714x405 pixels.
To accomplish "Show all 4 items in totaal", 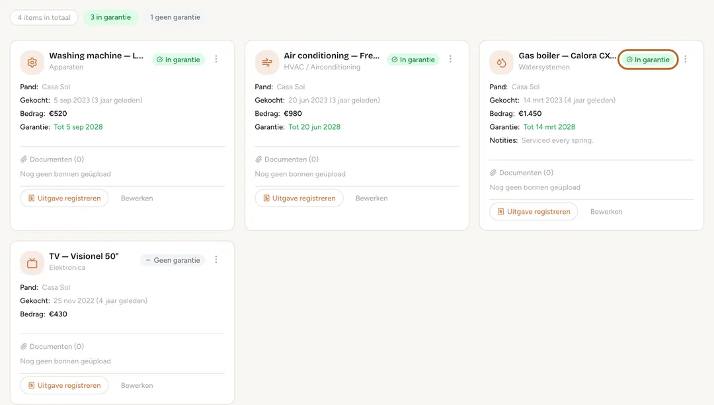I will click(x=44, y=17).
